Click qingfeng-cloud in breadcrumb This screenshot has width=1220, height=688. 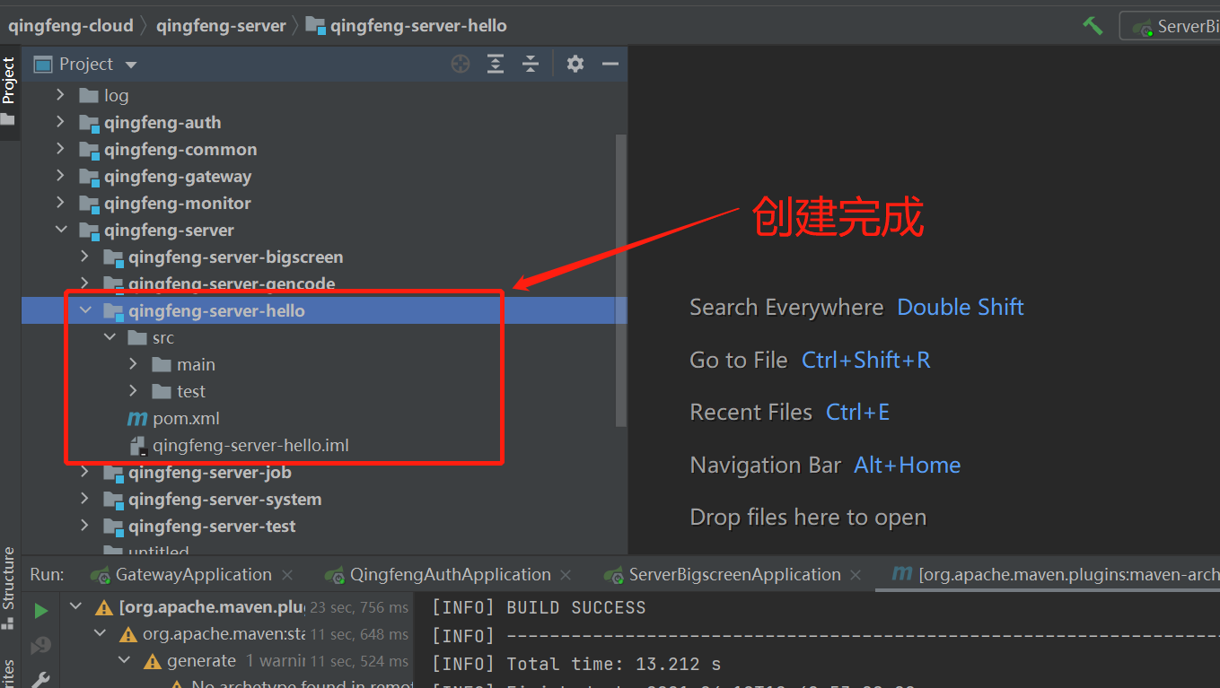[71, 26]
